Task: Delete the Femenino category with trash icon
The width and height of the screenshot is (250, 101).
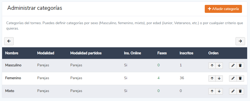Action: 240,78
